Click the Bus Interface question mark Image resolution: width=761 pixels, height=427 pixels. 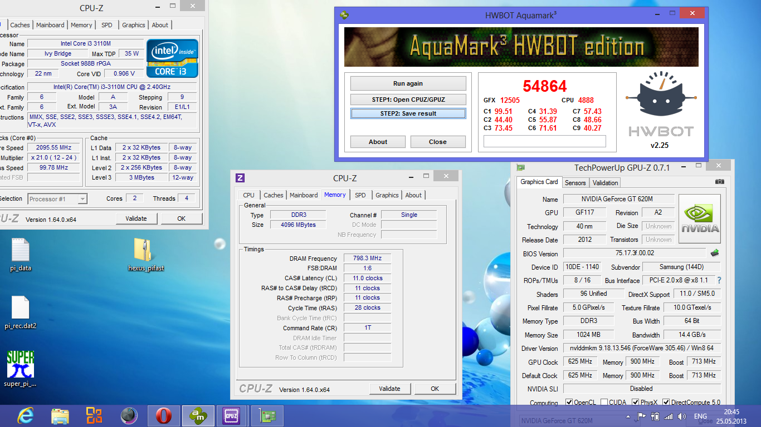(719, 280)
